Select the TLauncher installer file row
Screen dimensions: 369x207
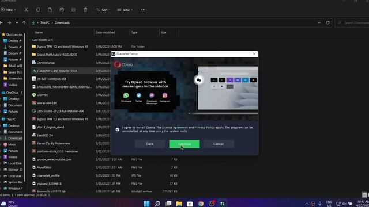tap(70, 71)
